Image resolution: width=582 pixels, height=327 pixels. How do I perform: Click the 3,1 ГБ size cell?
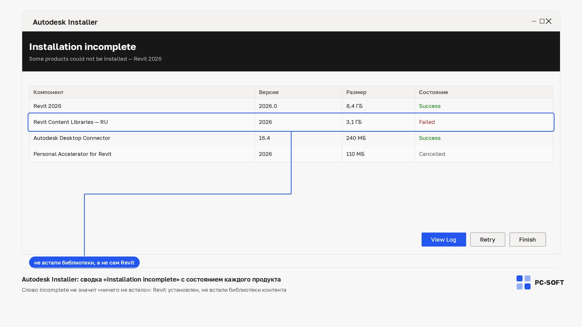pos(354,122)
